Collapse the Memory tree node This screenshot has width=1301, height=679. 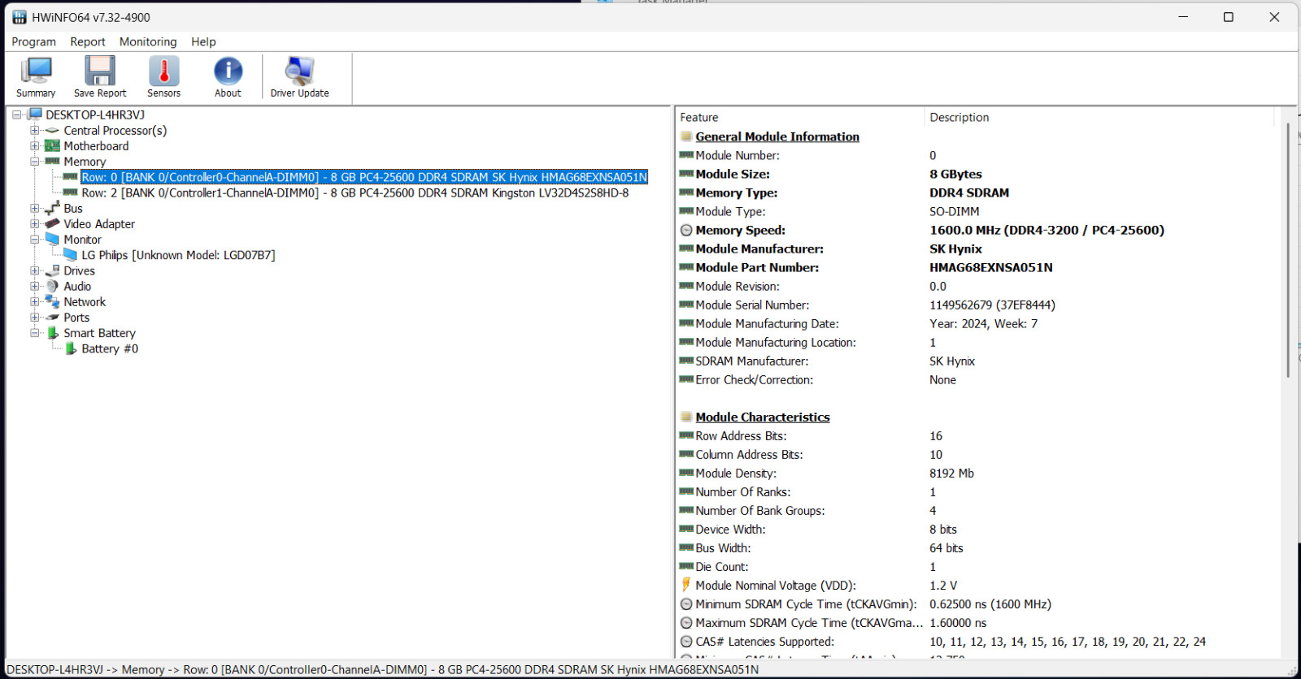tap(34, 162)
